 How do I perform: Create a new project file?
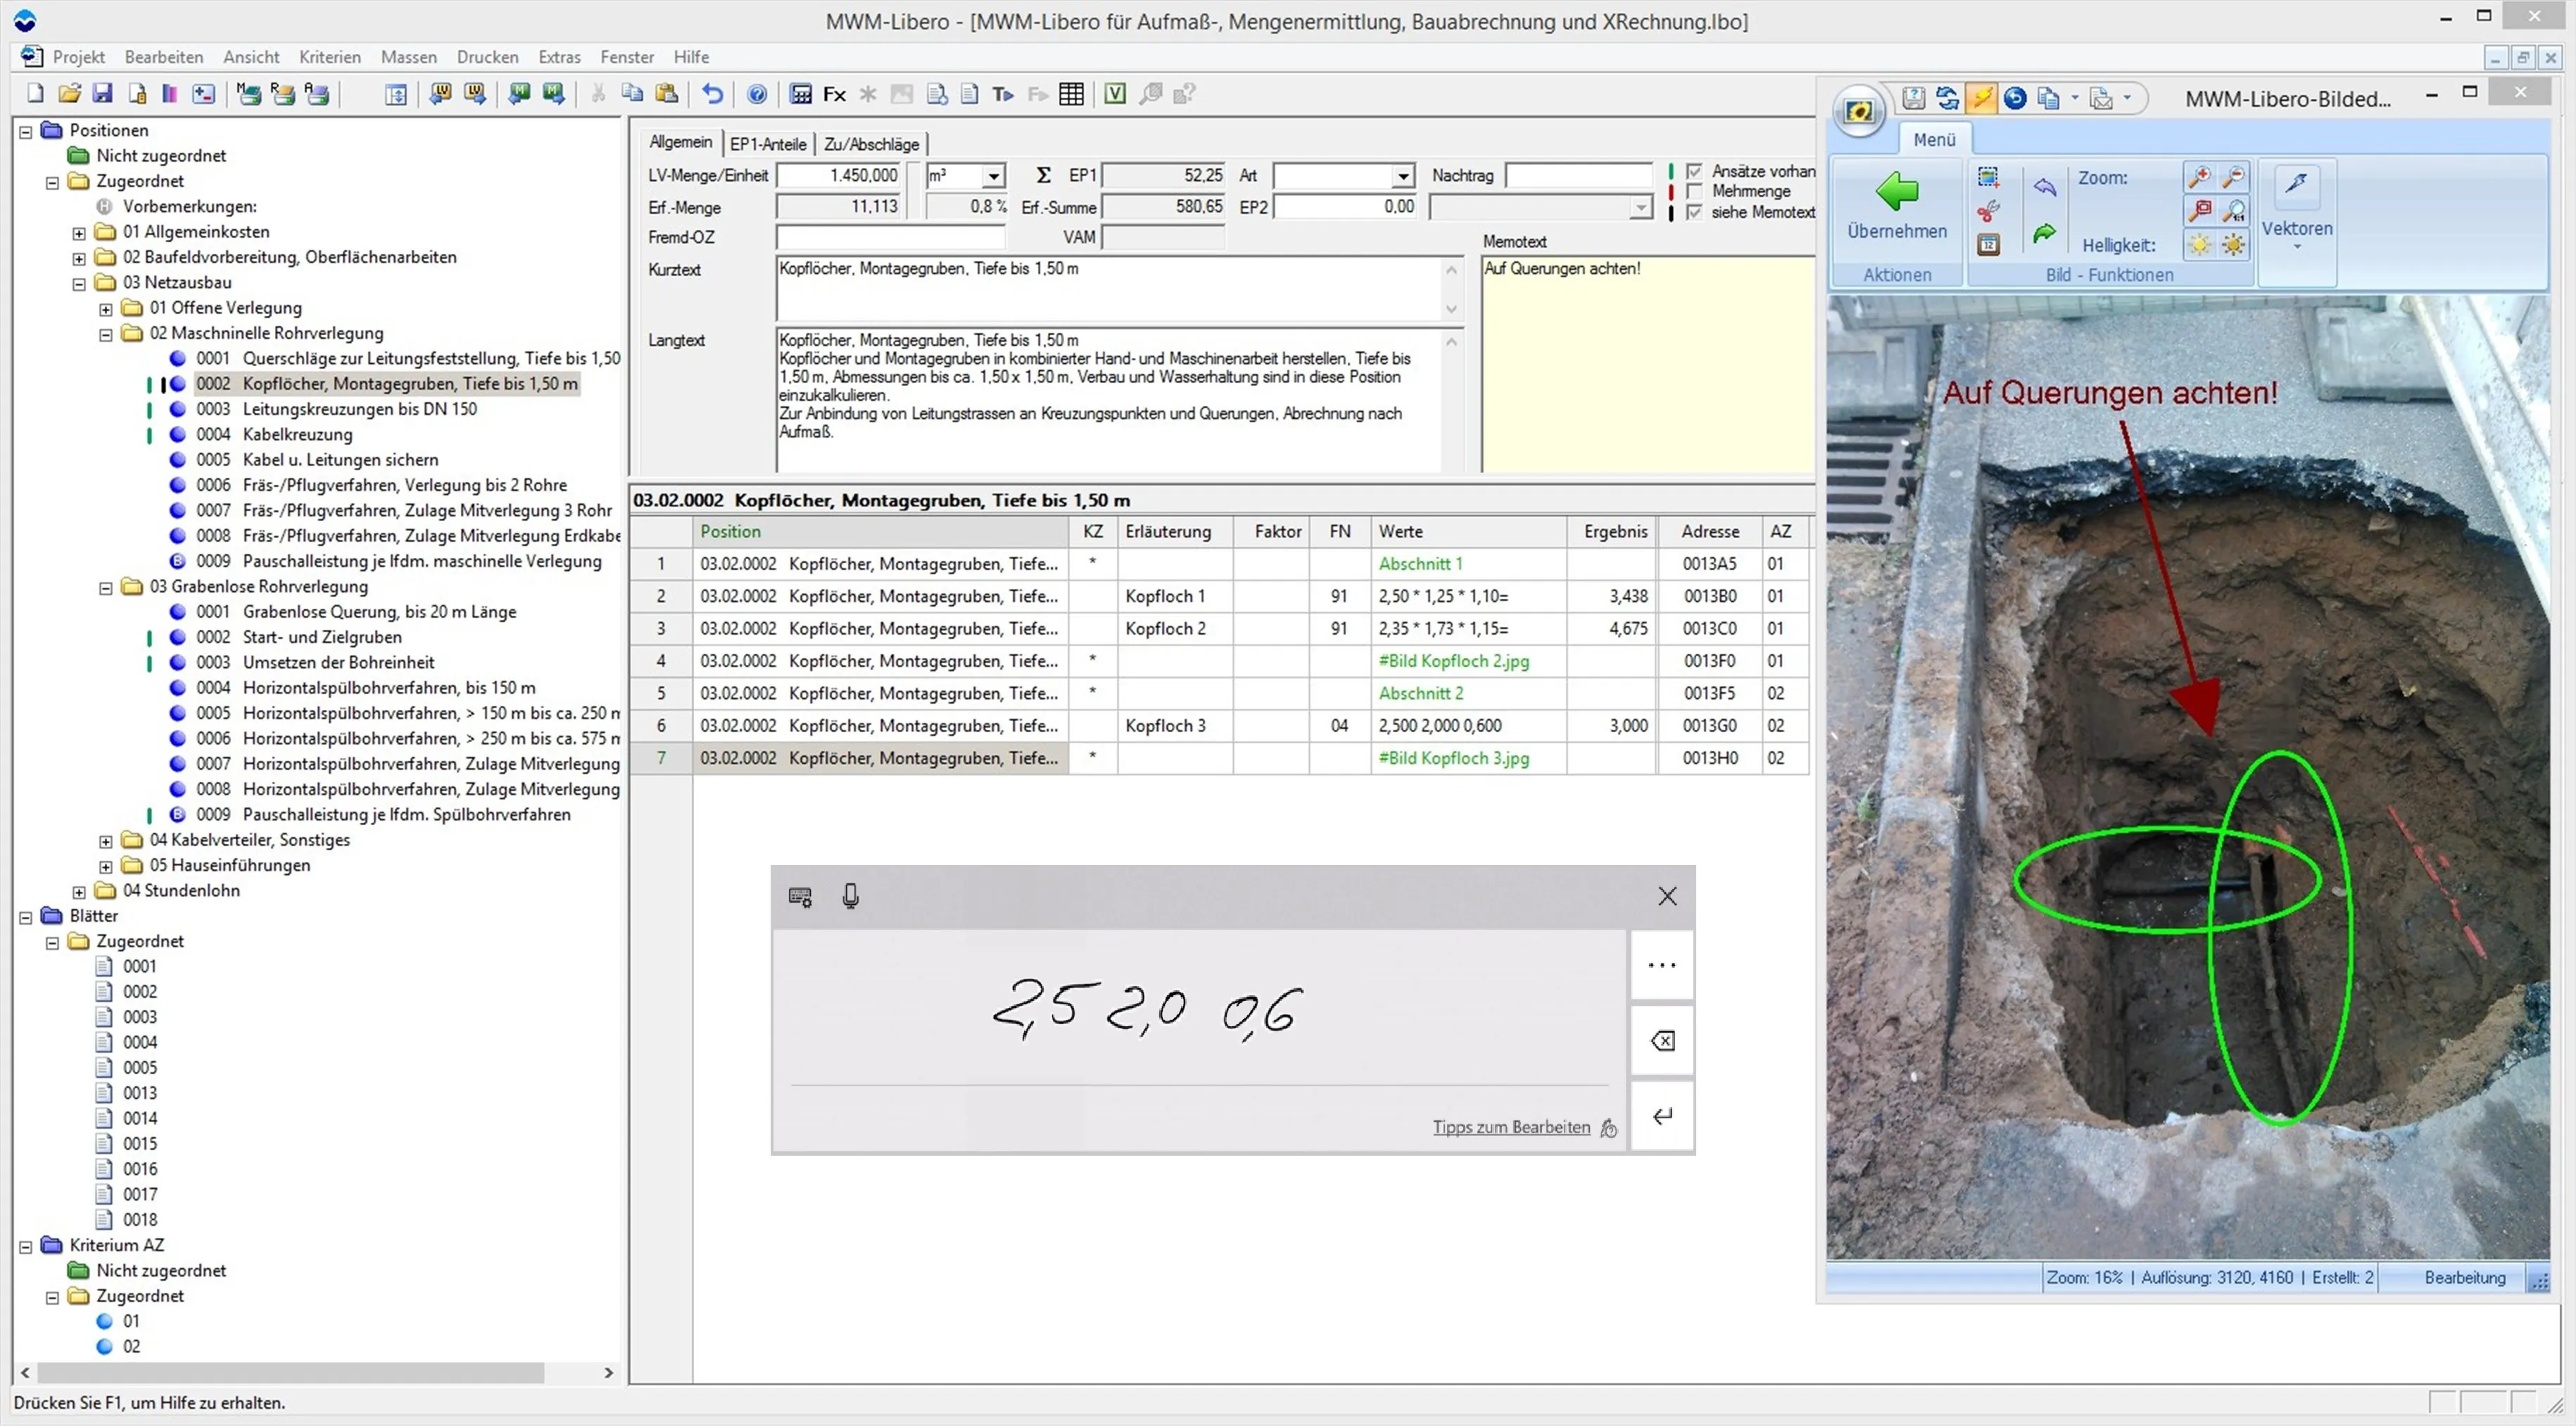tap(35, 94)
